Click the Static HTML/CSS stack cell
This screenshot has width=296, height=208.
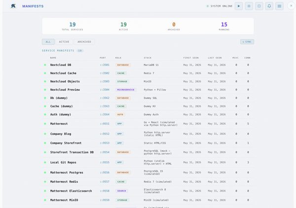pyautogui.click(x=155, y=143)
